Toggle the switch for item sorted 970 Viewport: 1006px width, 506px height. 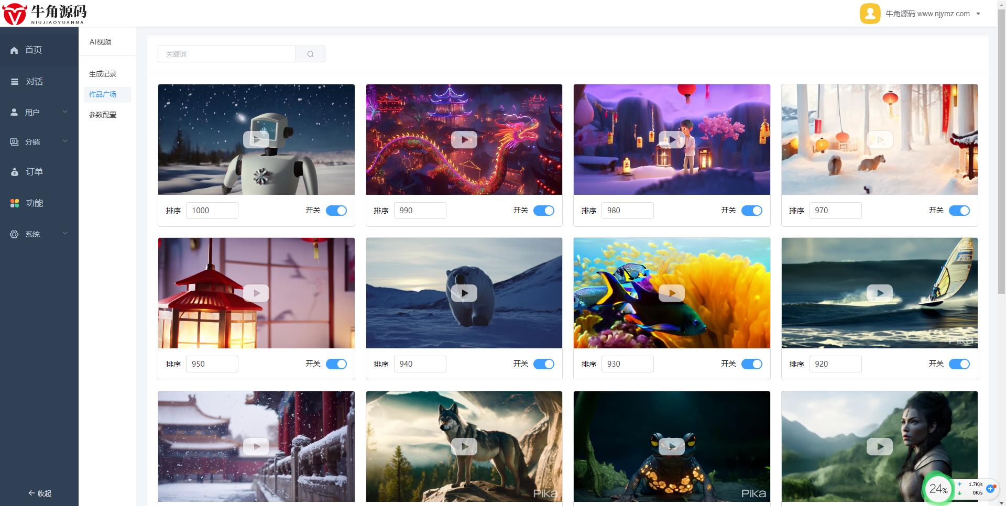(x=959, y=211)
